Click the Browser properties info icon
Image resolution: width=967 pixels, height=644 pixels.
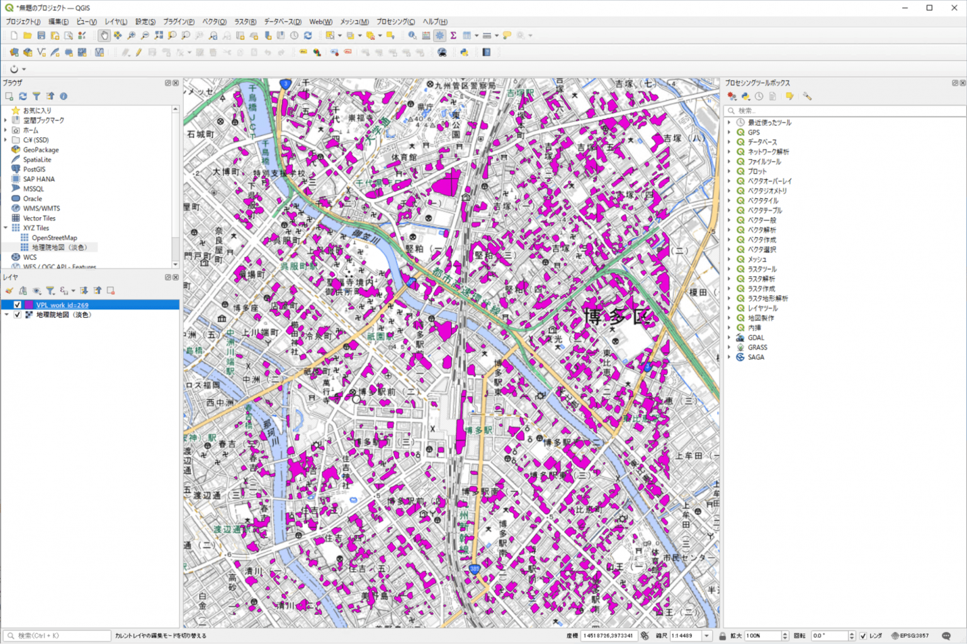[64, 96]
